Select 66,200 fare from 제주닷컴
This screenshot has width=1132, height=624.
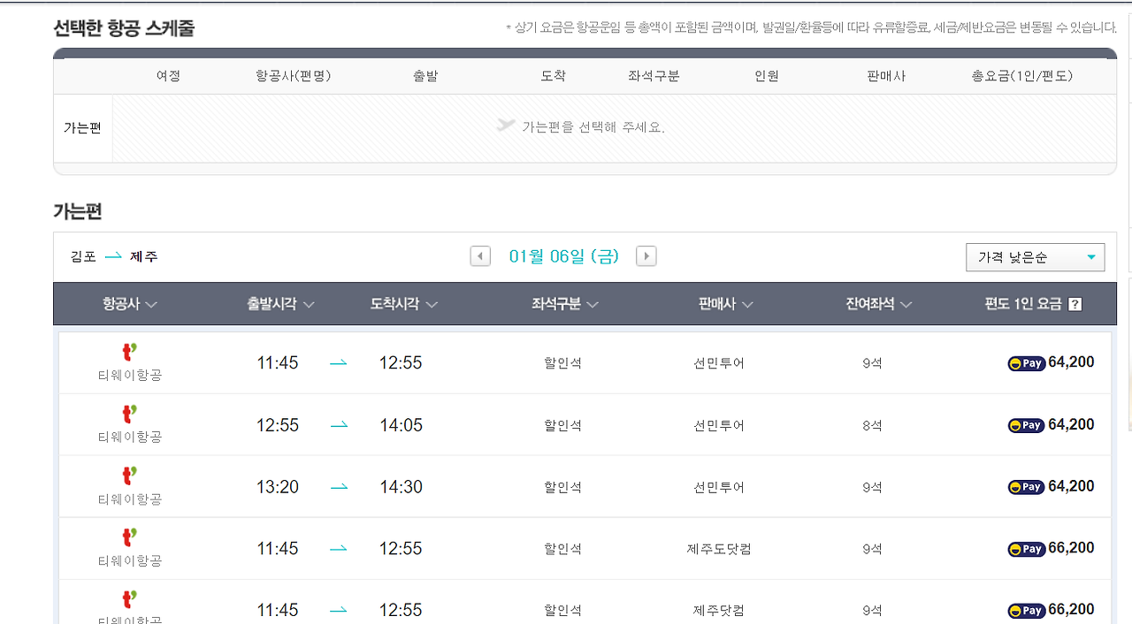point(1071,610)
